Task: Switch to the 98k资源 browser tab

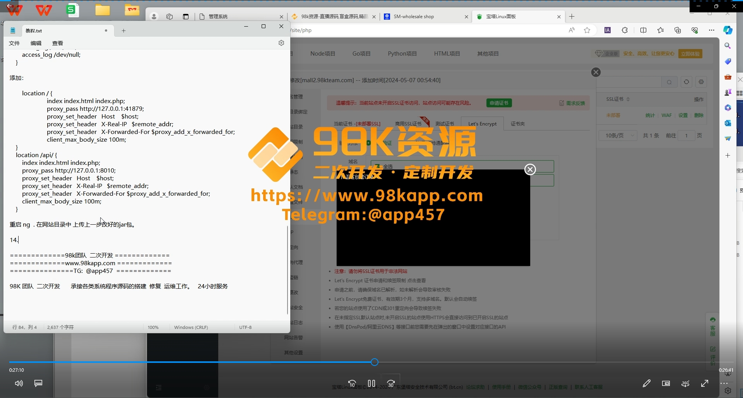Action: pos(333,17)
